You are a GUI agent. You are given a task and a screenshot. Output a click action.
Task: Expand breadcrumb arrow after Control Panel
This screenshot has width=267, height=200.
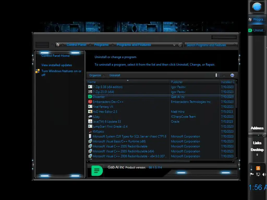pos(90,45)
